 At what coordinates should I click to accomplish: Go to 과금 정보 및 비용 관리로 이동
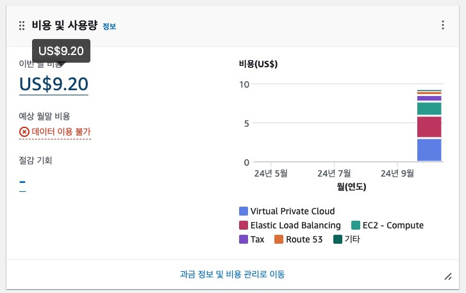pos(233,274)
